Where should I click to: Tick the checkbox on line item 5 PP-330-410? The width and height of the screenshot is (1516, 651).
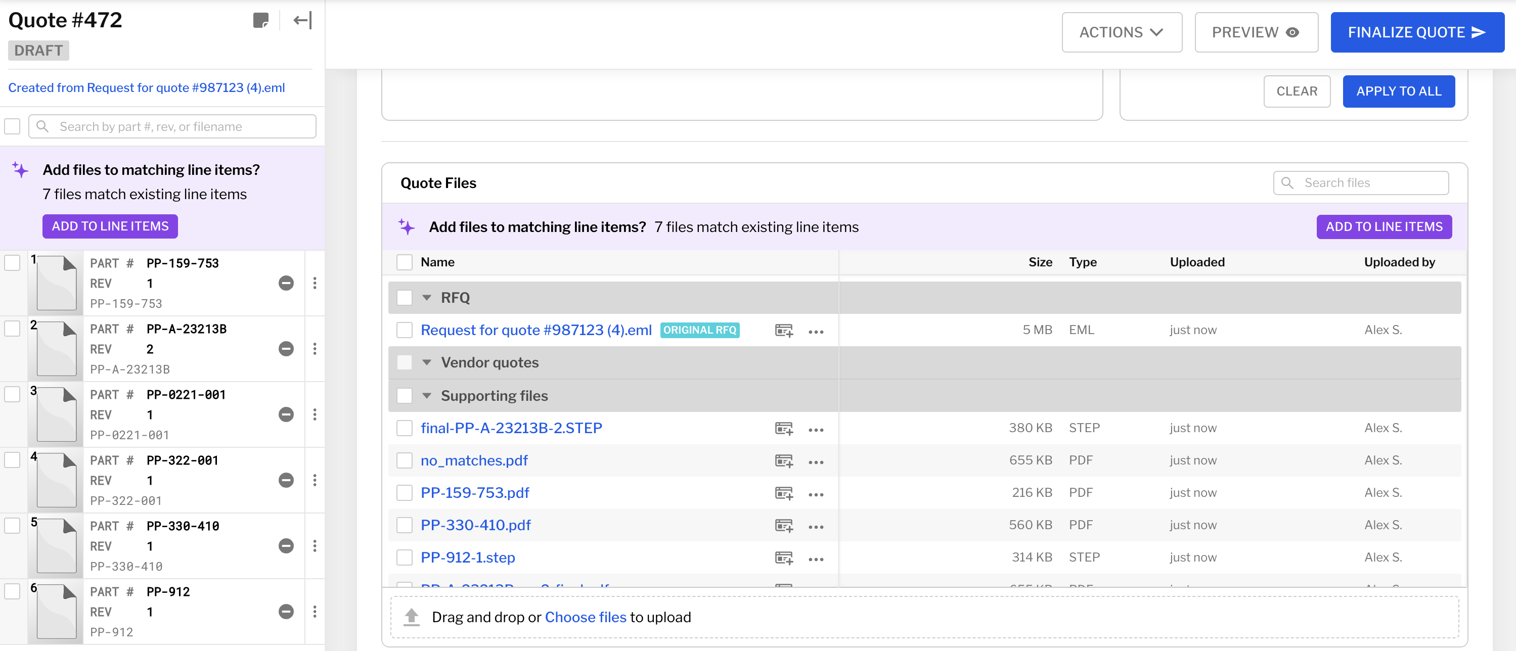pos(12,526)
